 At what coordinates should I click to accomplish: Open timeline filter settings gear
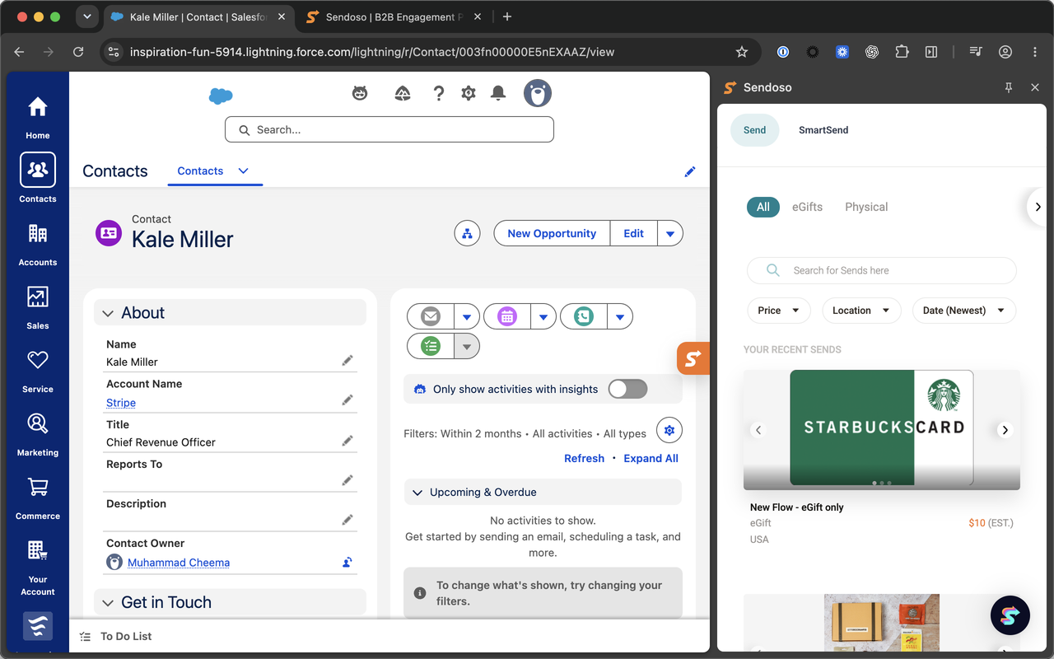[669, 430]
